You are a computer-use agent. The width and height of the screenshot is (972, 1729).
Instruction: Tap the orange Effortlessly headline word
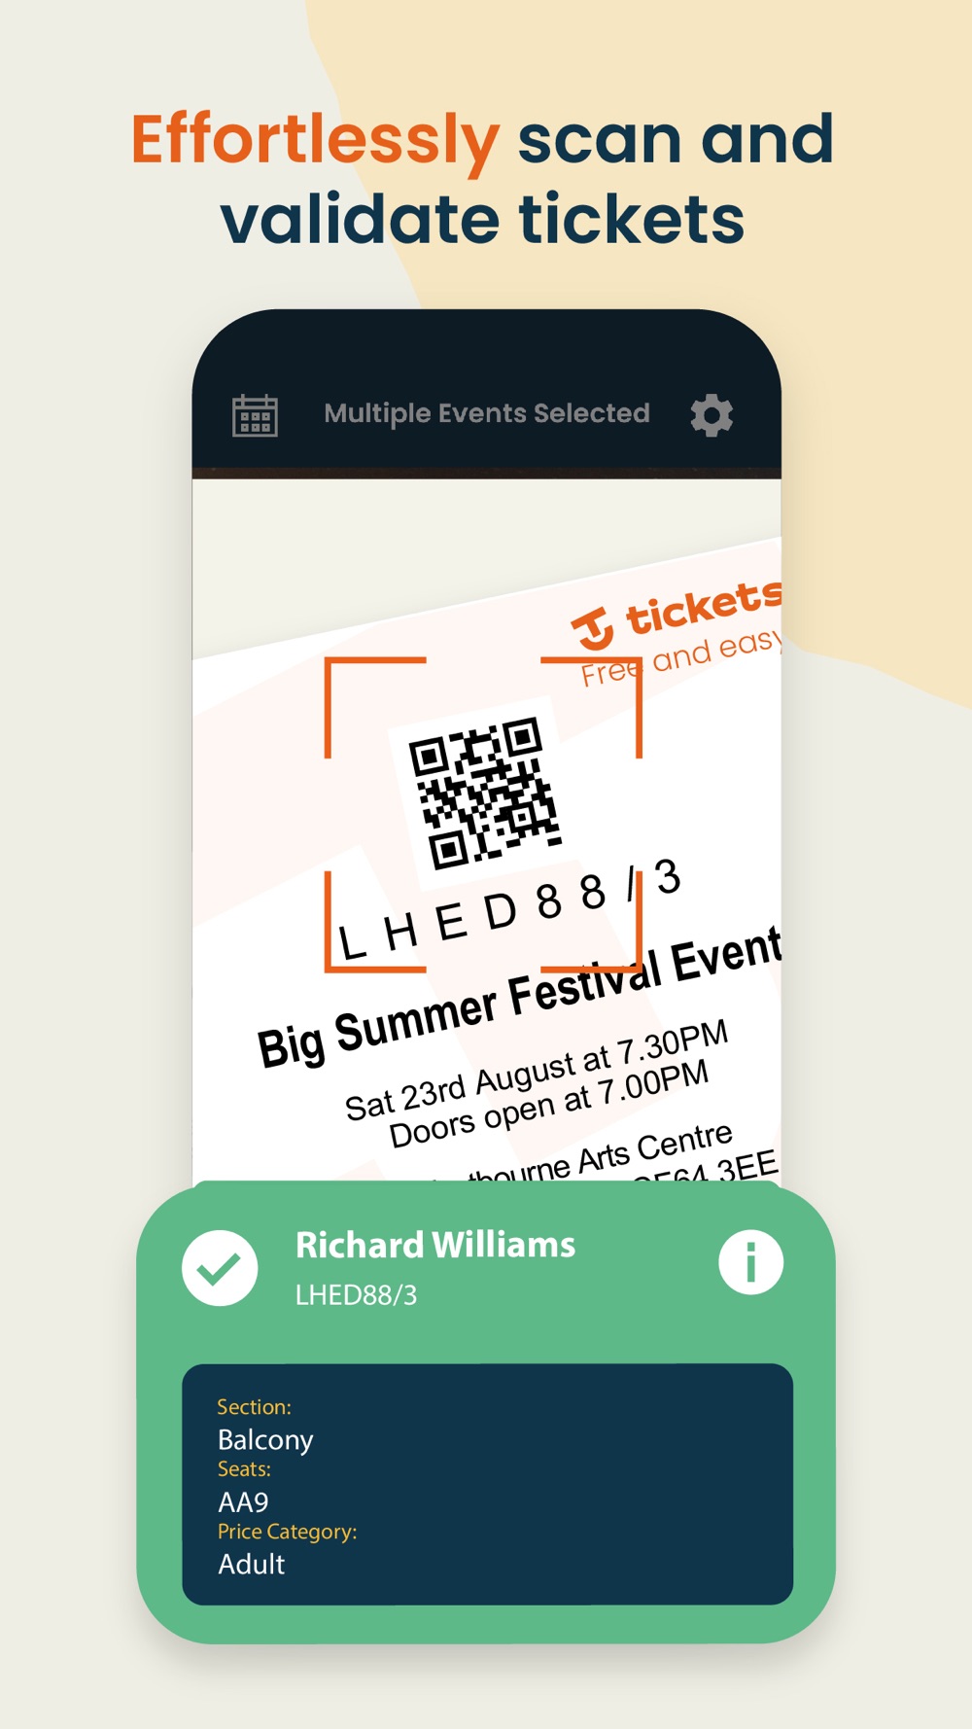click(316, 140)
